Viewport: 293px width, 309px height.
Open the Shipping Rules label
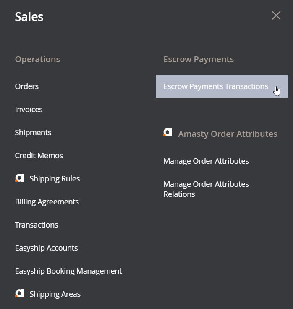pyautogui.click(x=55, y=179)
